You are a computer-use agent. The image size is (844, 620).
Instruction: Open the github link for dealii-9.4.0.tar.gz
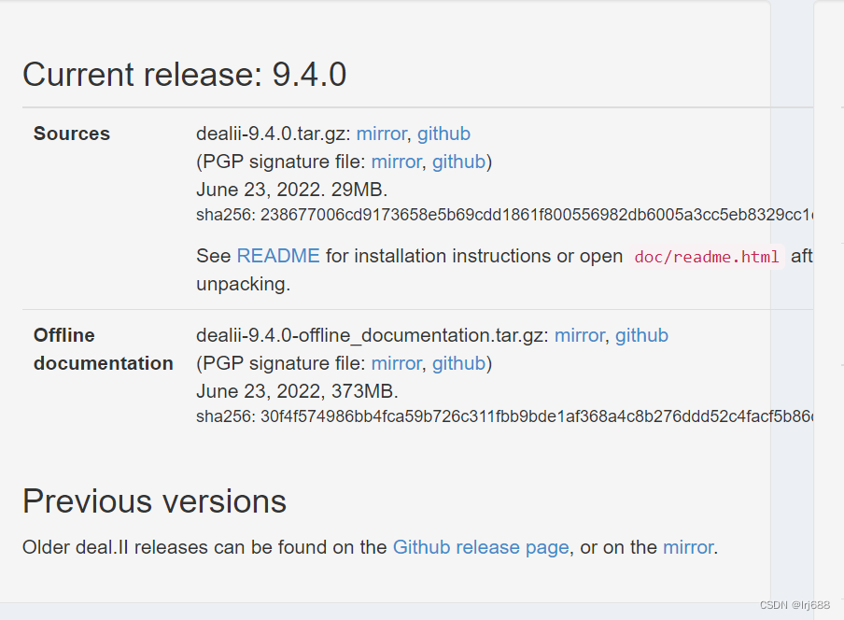[443, 134]
